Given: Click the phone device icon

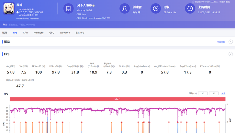Looking at the screenshot, I should [68, 9].
